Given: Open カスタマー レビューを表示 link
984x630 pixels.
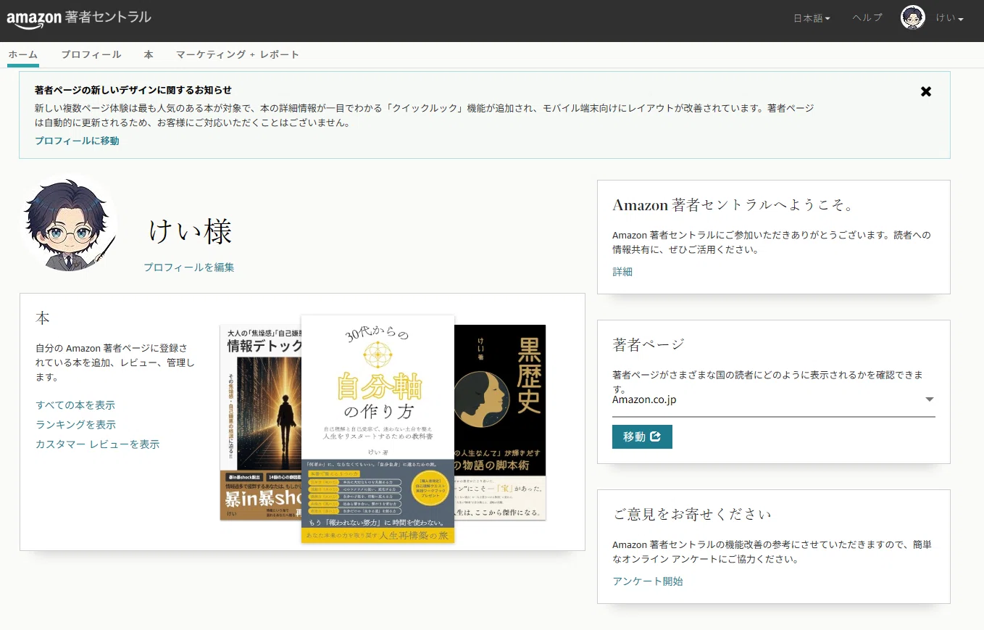Looking at the screenshot, I should click(x=97, y=444).
